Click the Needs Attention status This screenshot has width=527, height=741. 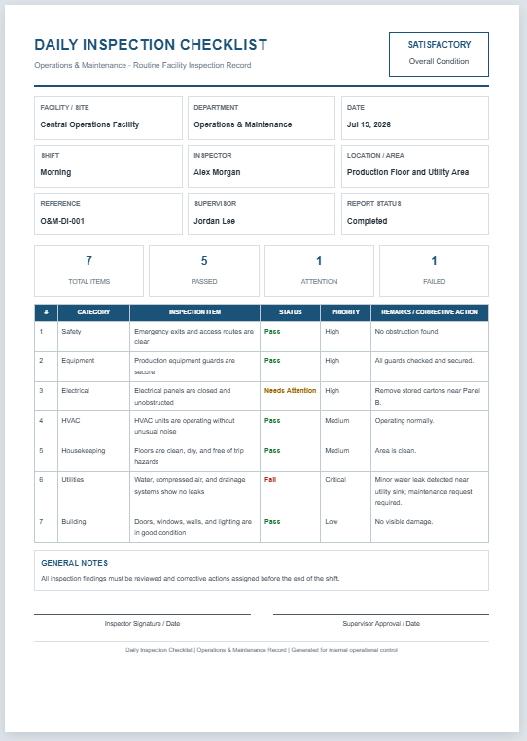[290, 391]
